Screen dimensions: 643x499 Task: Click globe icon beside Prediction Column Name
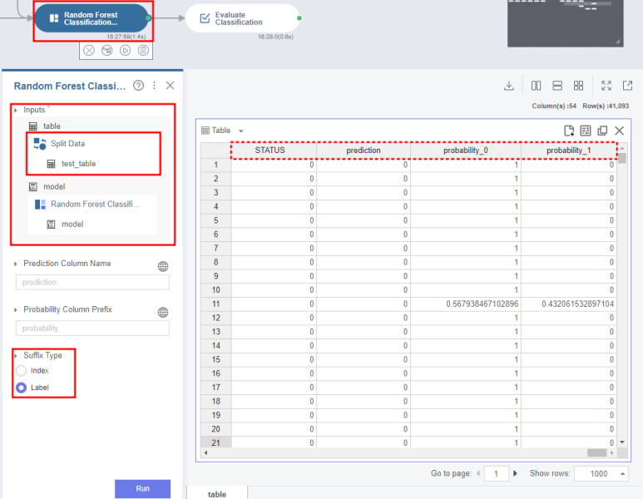[x=163, y=266]
